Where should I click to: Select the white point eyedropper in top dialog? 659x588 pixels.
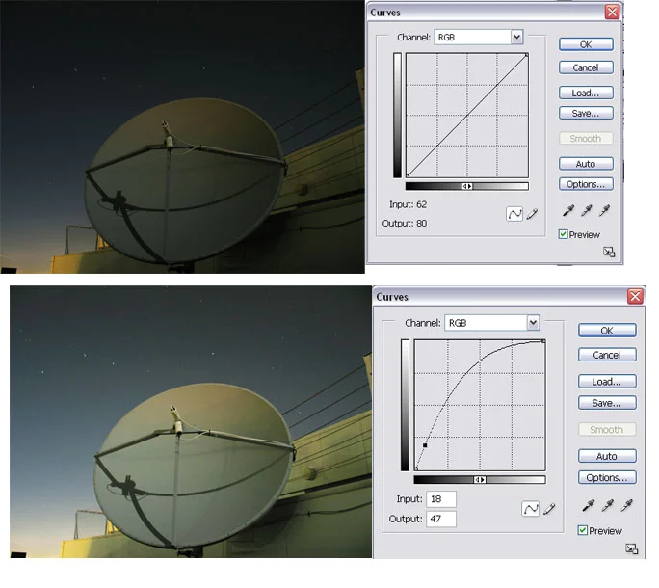pyautogui.click(x=604, y=211)
